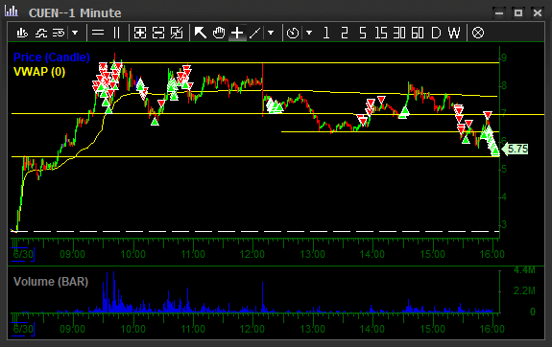Select the hand pan tool
Screen dimensions: 552x347
coord(219,33)
